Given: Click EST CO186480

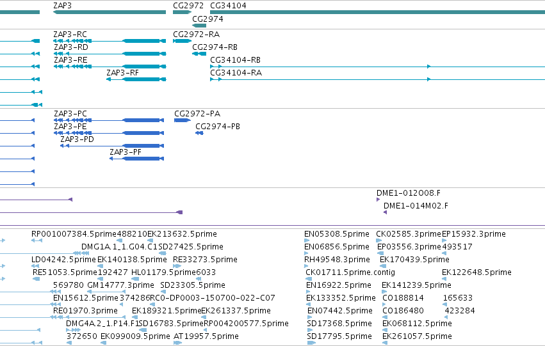Looking at the screenshot, I should 403,311.
